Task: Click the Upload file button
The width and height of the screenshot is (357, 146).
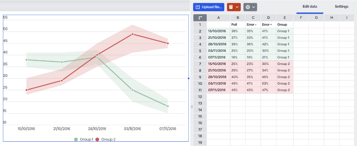Action: [208, 7]
